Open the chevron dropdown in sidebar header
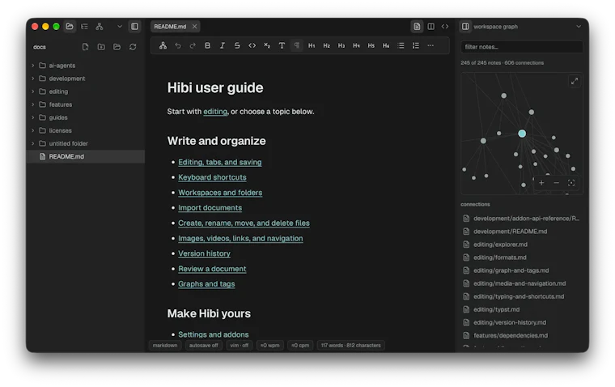Viewport: 615px width, 387px height. (x=120, y=26)
